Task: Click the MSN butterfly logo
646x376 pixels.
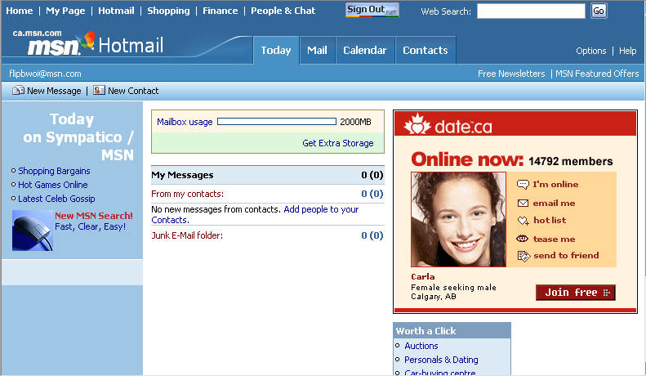Action: (x=86, y=41)
